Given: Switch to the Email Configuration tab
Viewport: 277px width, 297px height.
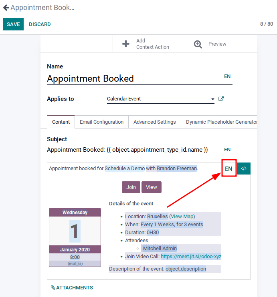Looking at the screenshot, I should [x=101, y=122].
